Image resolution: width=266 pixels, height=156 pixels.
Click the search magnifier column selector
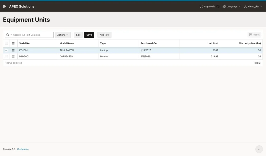pos(9,35)
